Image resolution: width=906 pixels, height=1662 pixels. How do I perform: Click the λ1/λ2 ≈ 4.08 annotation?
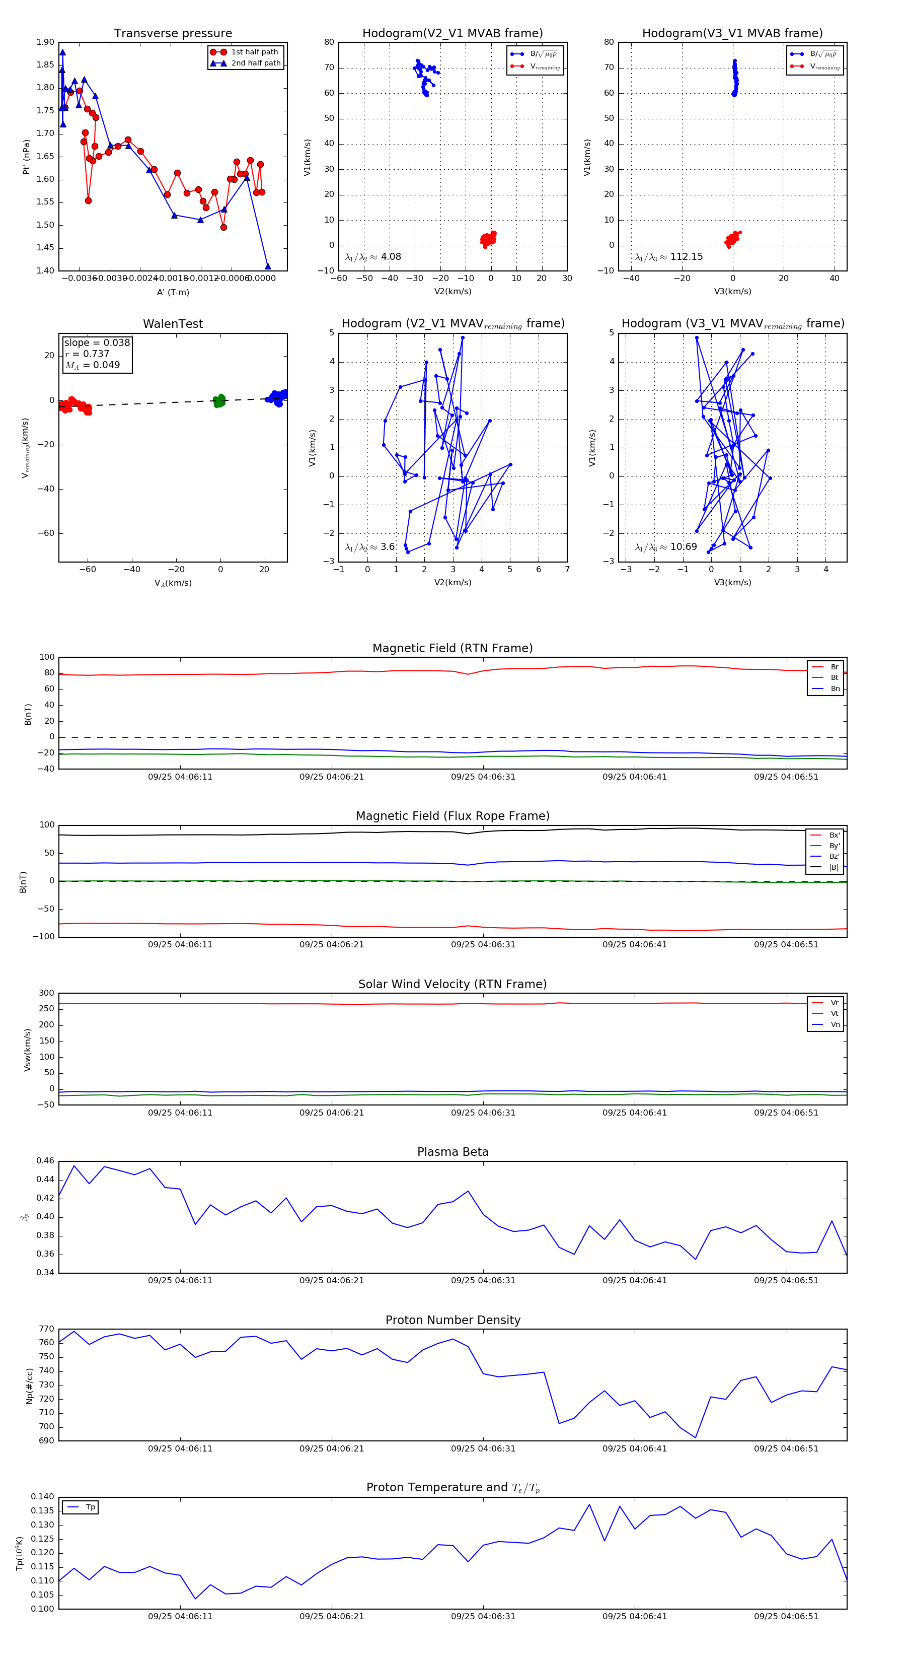tap(372, 257)
